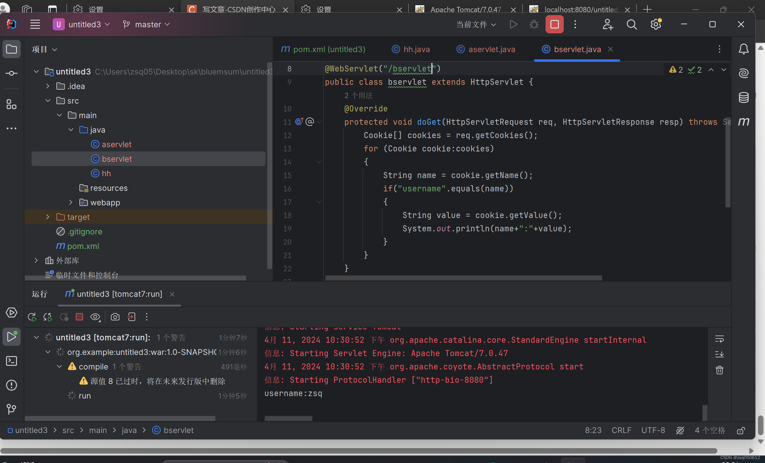765x463 pixels.
Task: Open the Maven tool window
Action: point(743,121)
